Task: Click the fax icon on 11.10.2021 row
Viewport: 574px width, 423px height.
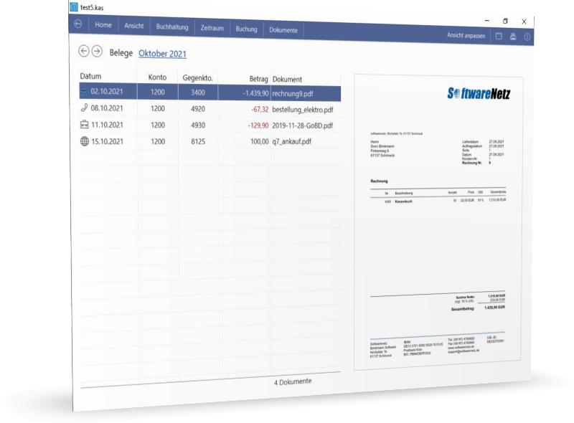Action: (x=84, y=125)
